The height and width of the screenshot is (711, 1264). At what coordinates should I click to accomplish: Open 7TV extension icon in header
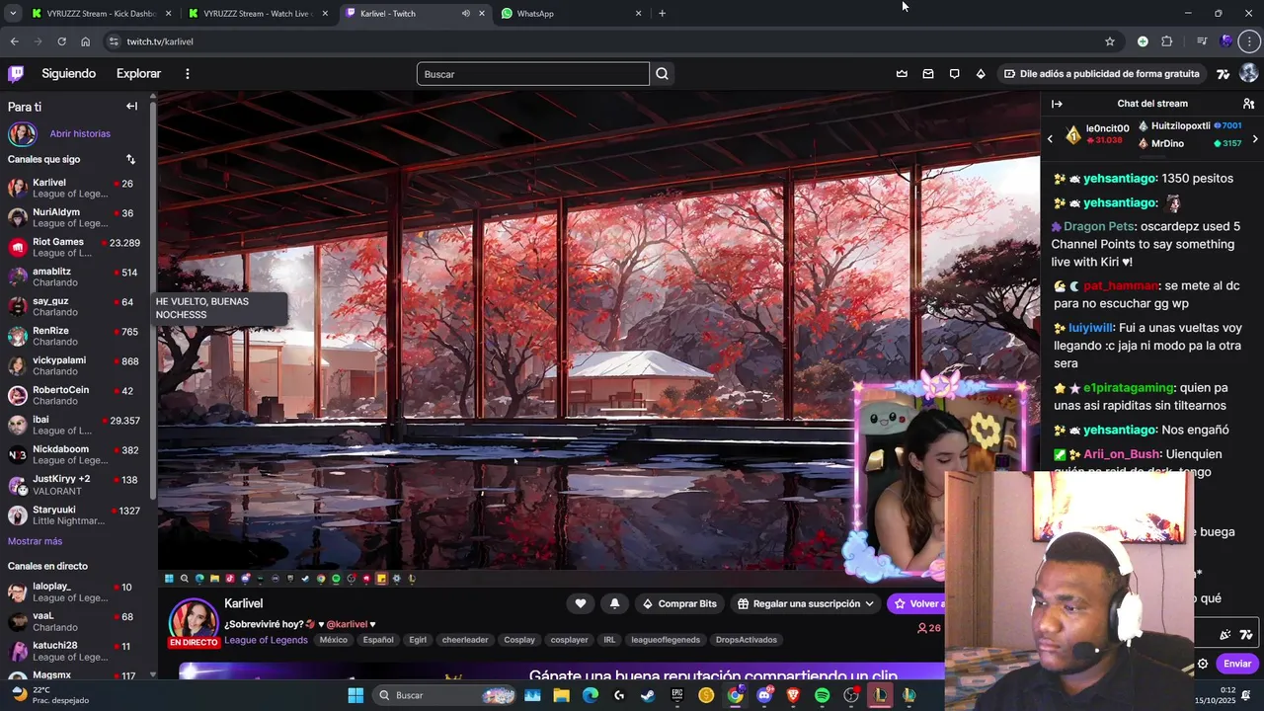tap(1224, 74)
